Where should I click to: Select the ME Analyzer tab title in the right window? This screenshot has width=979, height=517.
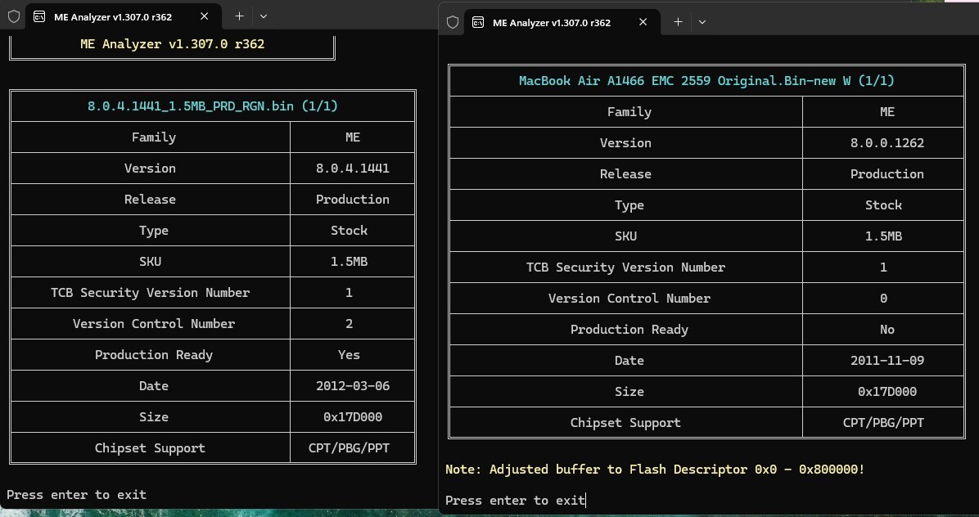pyautogui.click(x=552, y=22)
